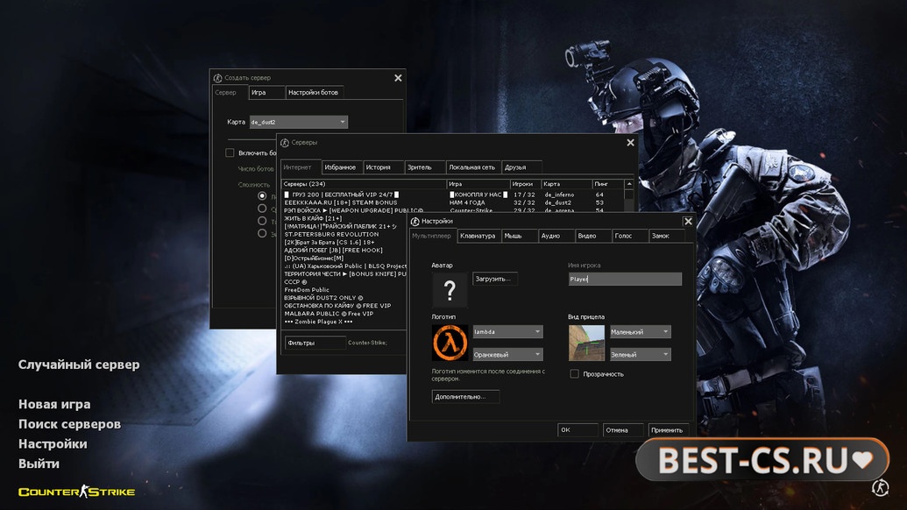Click the Counter-Strike icon in Серверы title bar
The height and width of the screenshot is (510, 907).
coord(285,143)
